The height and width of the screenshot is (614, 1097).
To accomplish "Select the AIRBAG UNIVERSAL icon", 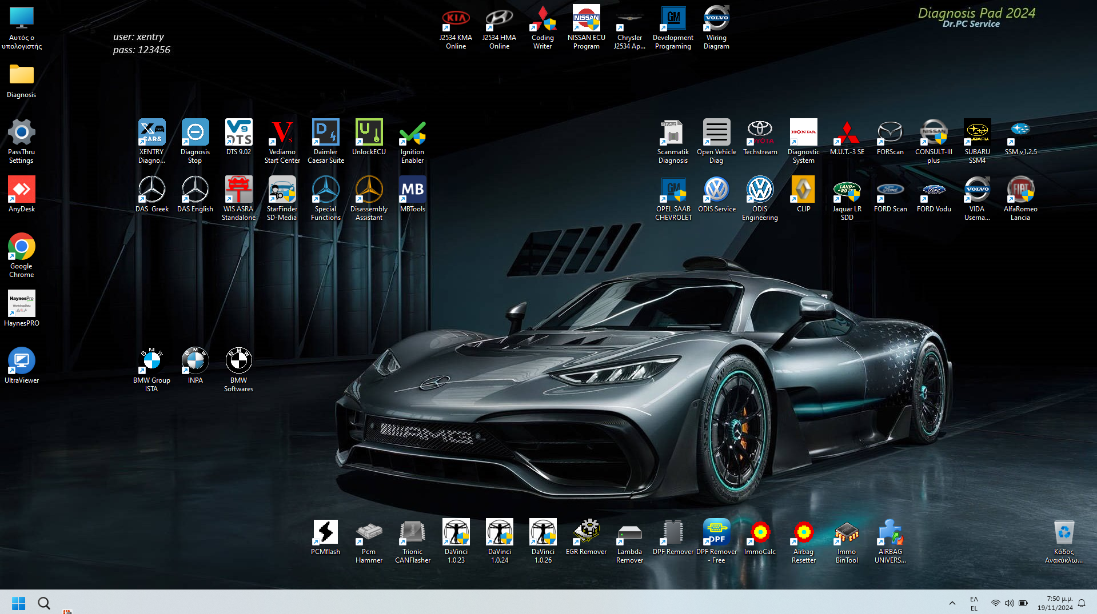I will coord(890,540).
